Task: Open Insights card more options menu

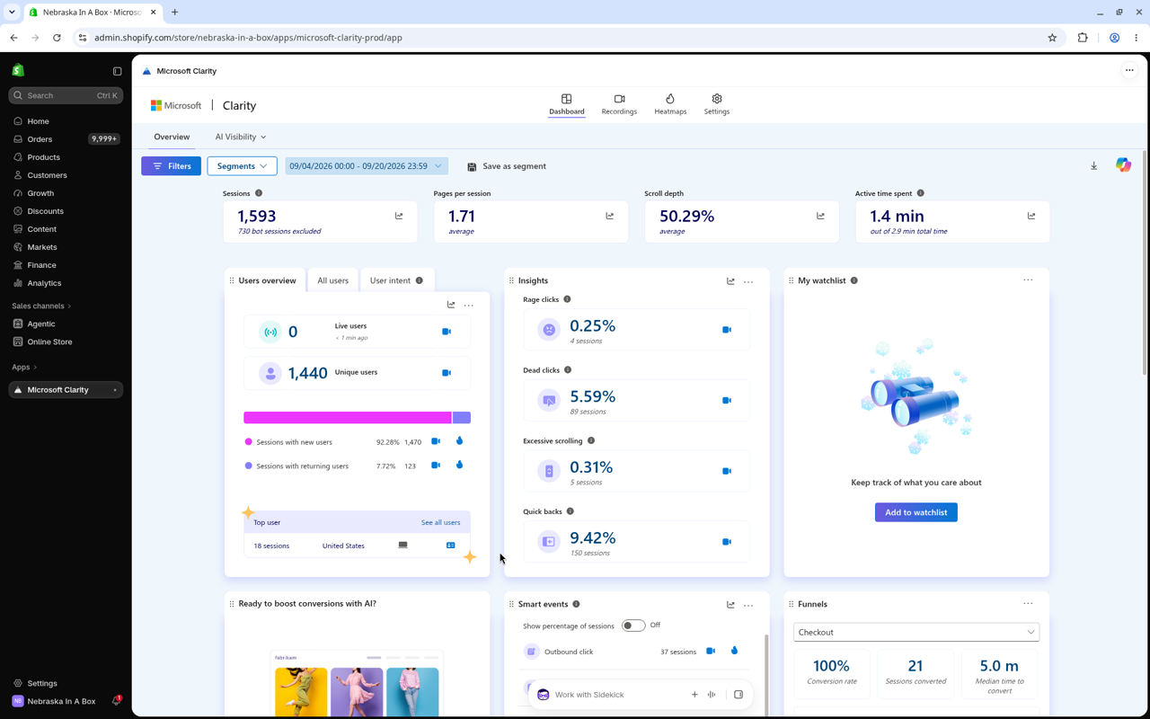Action: (x=748, y=281)
